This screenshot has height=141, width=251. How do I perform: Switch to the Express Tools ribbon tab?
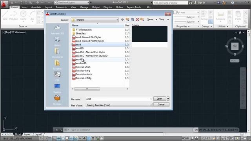134,7
